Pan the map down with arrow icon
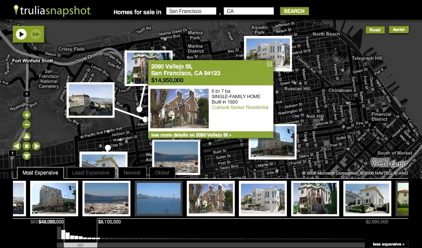This screenshot has width=422, height=248. click(26, 156)
